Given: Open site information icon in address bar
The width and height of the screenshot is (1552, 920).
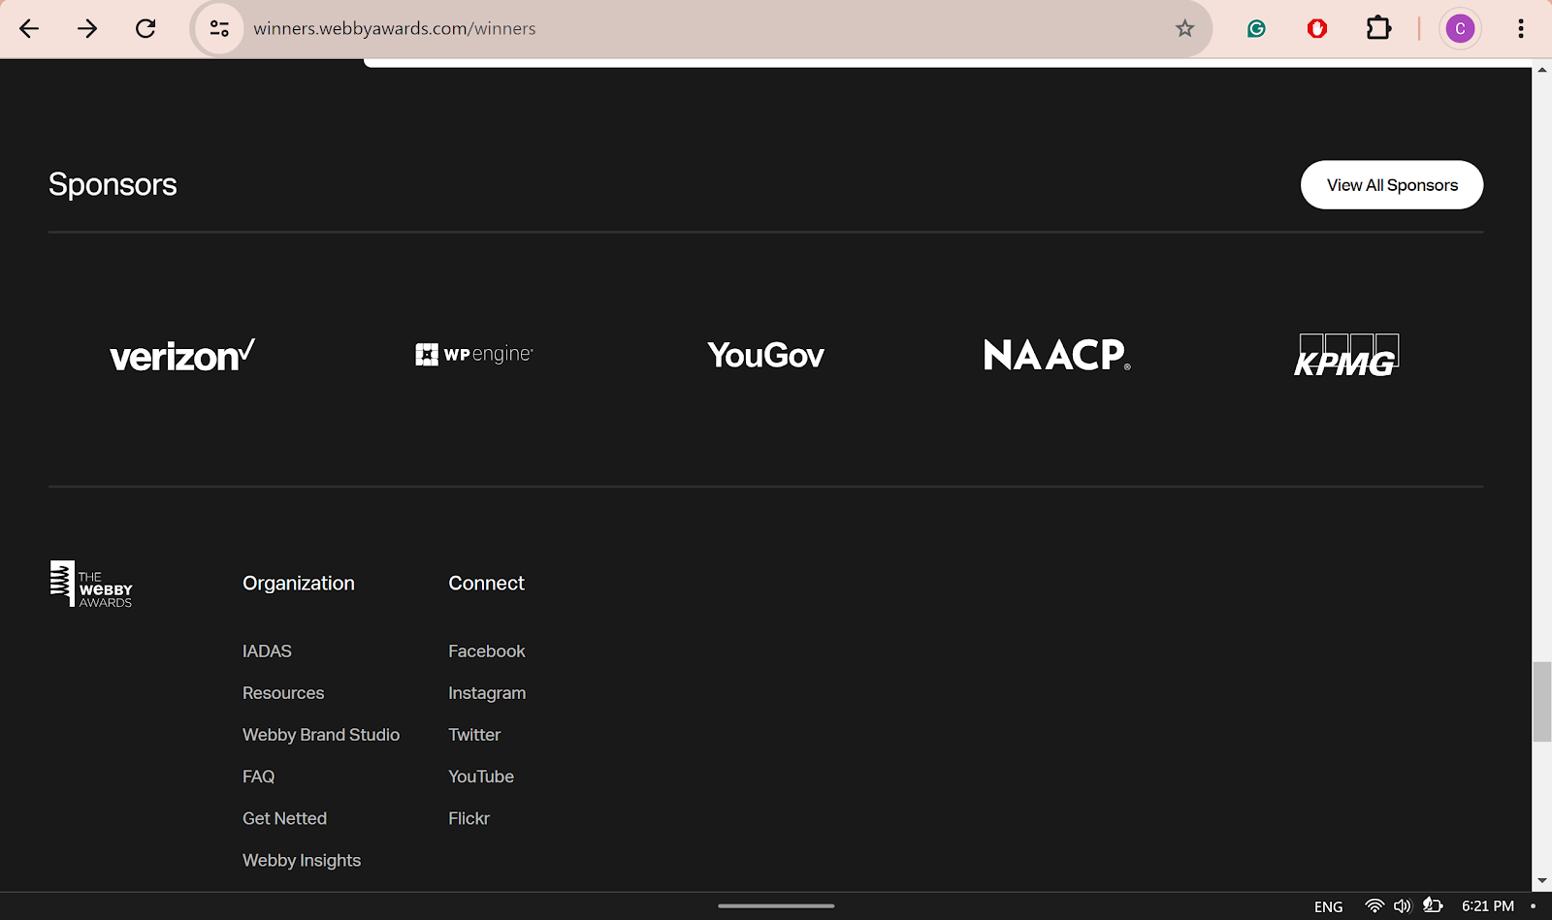Looking at the screenshot, I should (220, 29).
